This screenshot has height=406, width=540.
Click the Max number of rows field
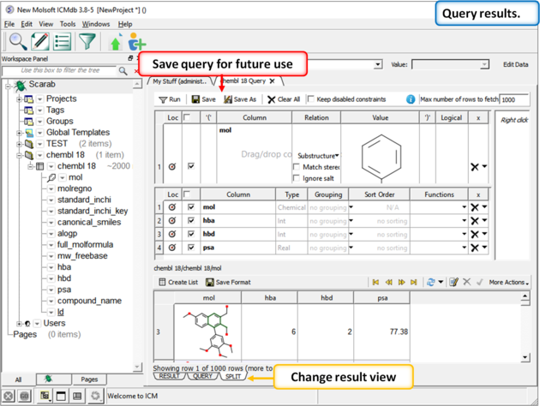pos(514,99)
